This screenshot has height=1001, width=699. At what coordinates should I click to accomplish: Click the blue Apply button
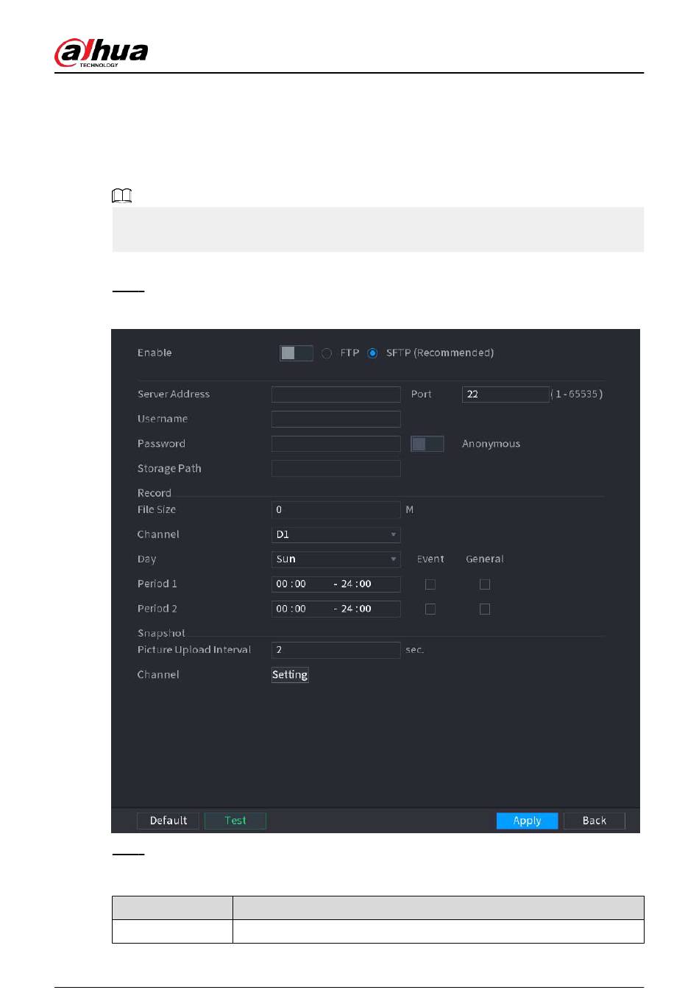tap(527, 821)
